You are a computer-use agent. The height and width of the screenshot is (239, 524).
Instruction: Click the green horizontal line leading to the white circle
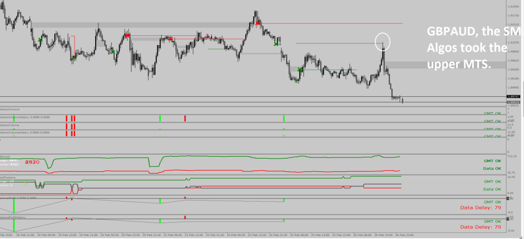(x=338, y=44)
